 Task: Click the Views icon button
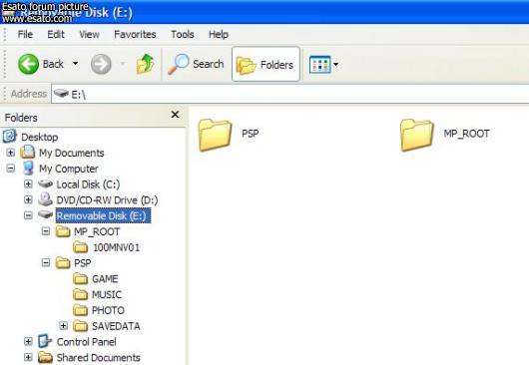point(319,64)
